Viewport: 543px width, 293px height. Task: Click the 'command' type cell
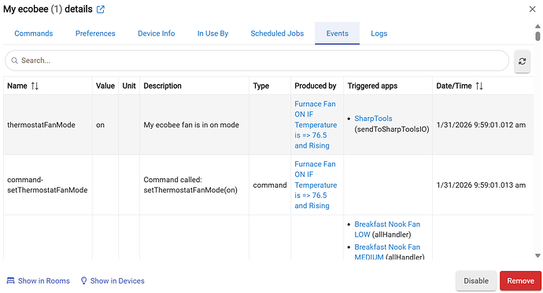[270, 185]
